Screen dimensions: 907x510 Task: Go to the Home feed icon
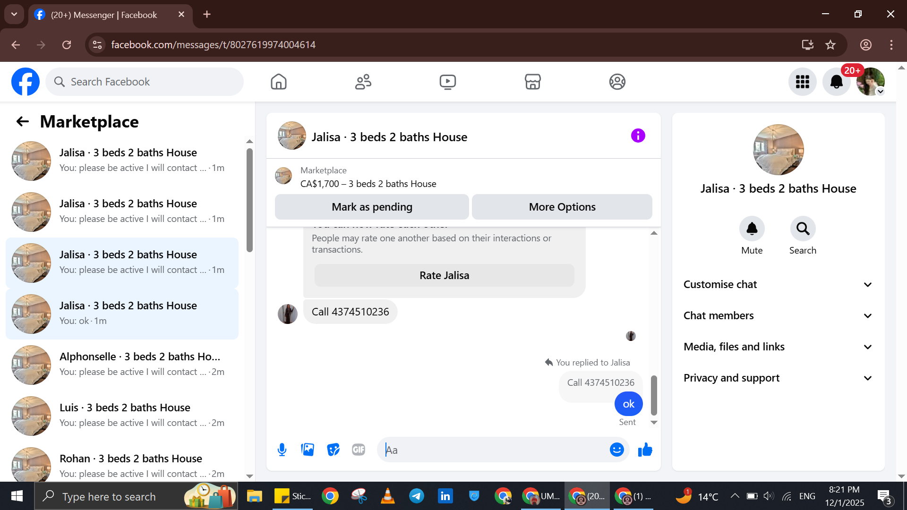coord(279,82)
